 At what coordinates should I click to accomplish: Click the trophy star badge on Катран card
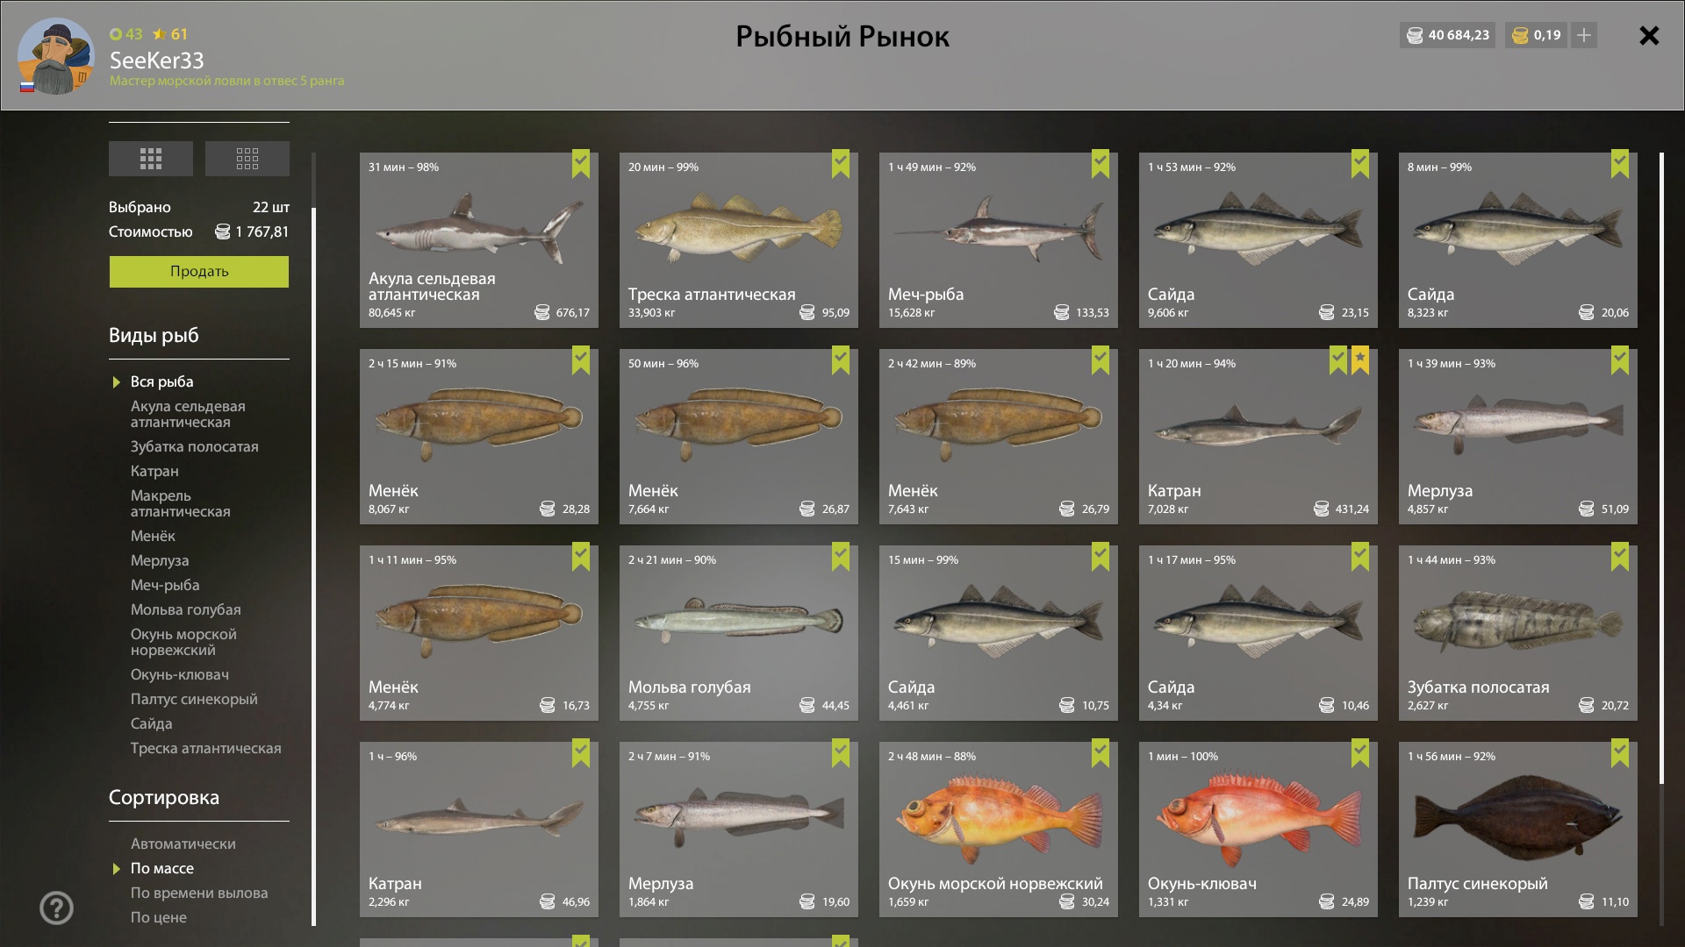pos(1360,360)
